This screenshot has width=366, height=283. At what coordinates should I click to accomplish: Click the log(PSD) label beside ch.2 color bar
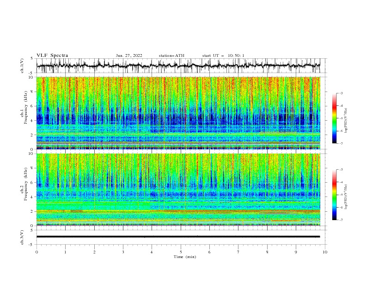pyautogui.click(x=346, y=197)
